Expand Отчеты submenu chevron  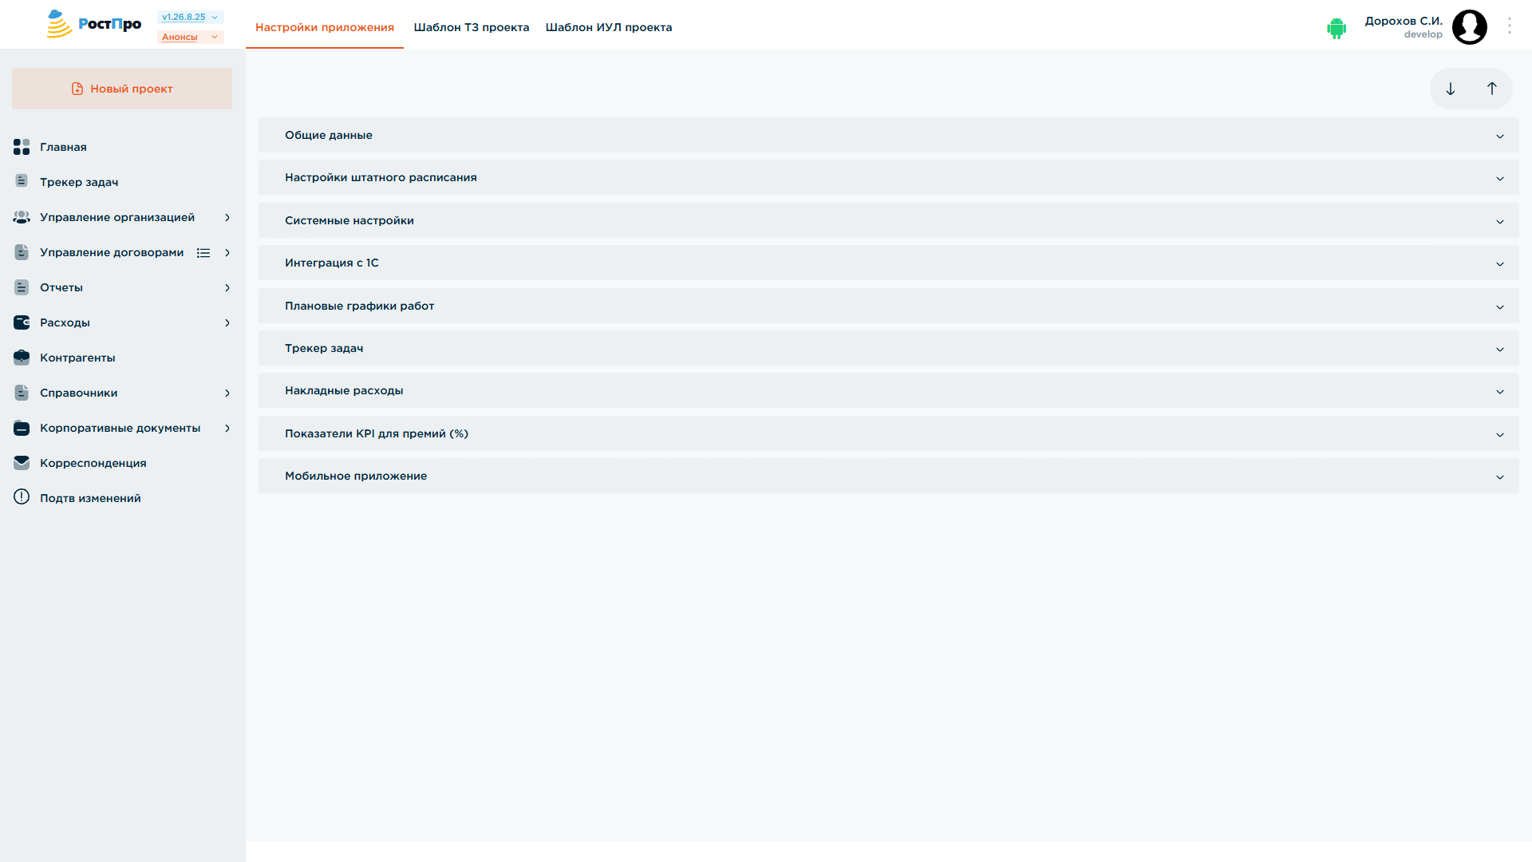227,287
